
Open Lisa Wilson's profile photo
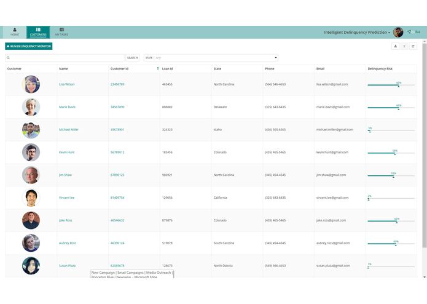31,84
